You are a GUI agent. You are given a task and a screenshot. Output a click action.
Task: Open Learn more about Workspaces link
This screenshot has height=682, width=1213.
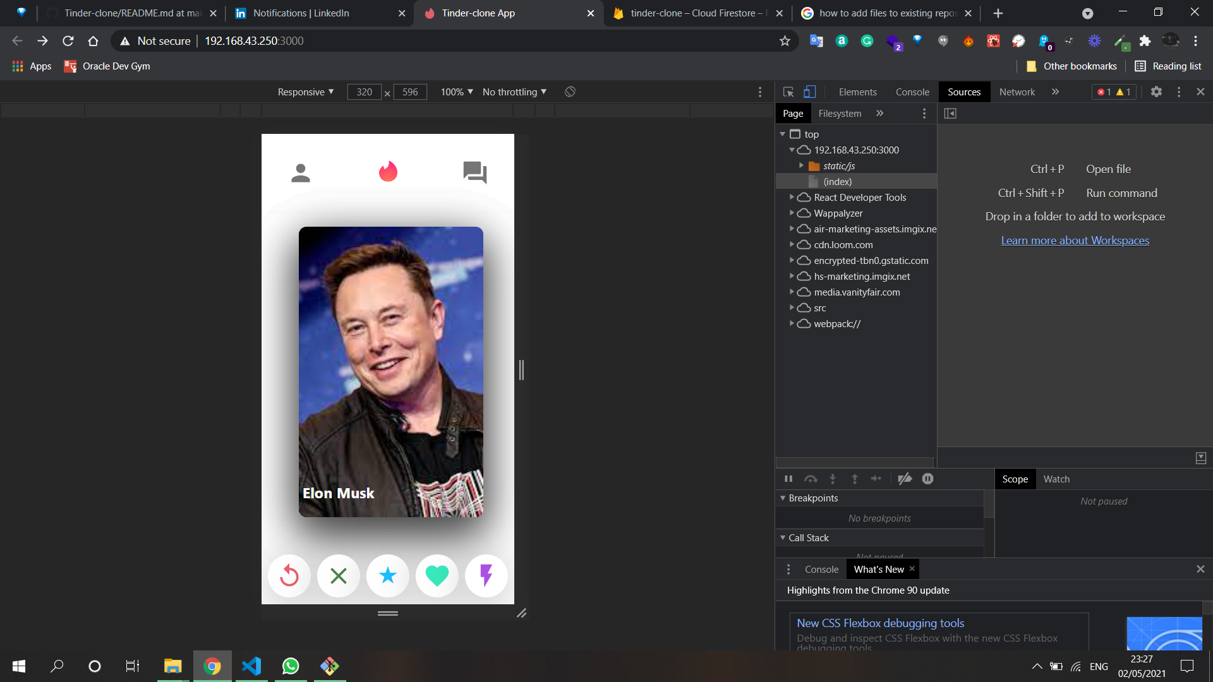[1075, 241]
